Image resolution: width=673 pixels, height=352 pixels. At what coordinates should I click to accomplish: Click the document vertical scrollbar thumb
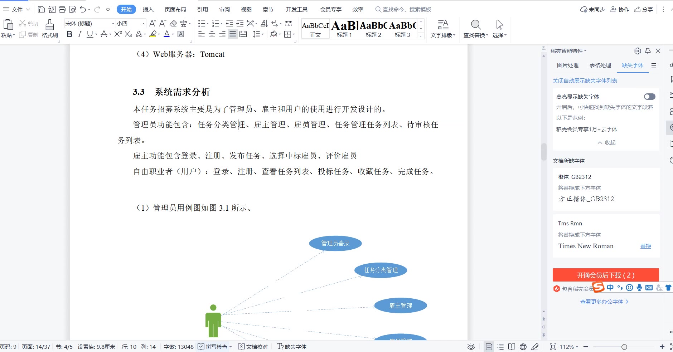click(544, 152)
